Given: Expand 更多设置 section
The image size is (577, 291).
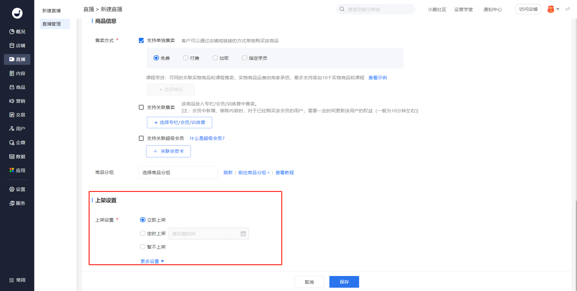Looking at the screenshot, I should pyautogui.click(x=152, y=261).
